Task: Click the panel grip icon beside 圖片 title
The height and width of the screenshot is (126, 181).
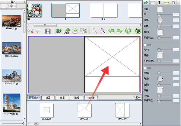Action: click(x=25, y=2)
